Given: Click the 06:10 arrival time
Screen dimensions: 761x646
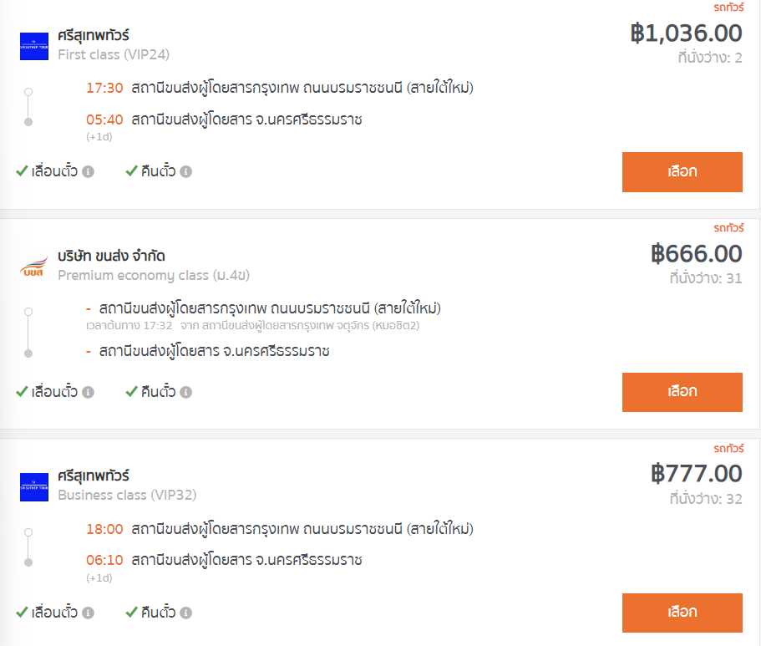Looking at the screenshot, I should [104, 560].
